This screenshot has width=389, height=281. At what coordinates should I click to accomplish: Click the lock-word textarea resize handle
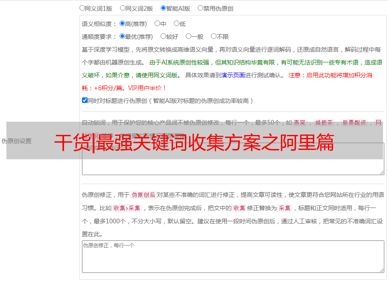point(382,173)
